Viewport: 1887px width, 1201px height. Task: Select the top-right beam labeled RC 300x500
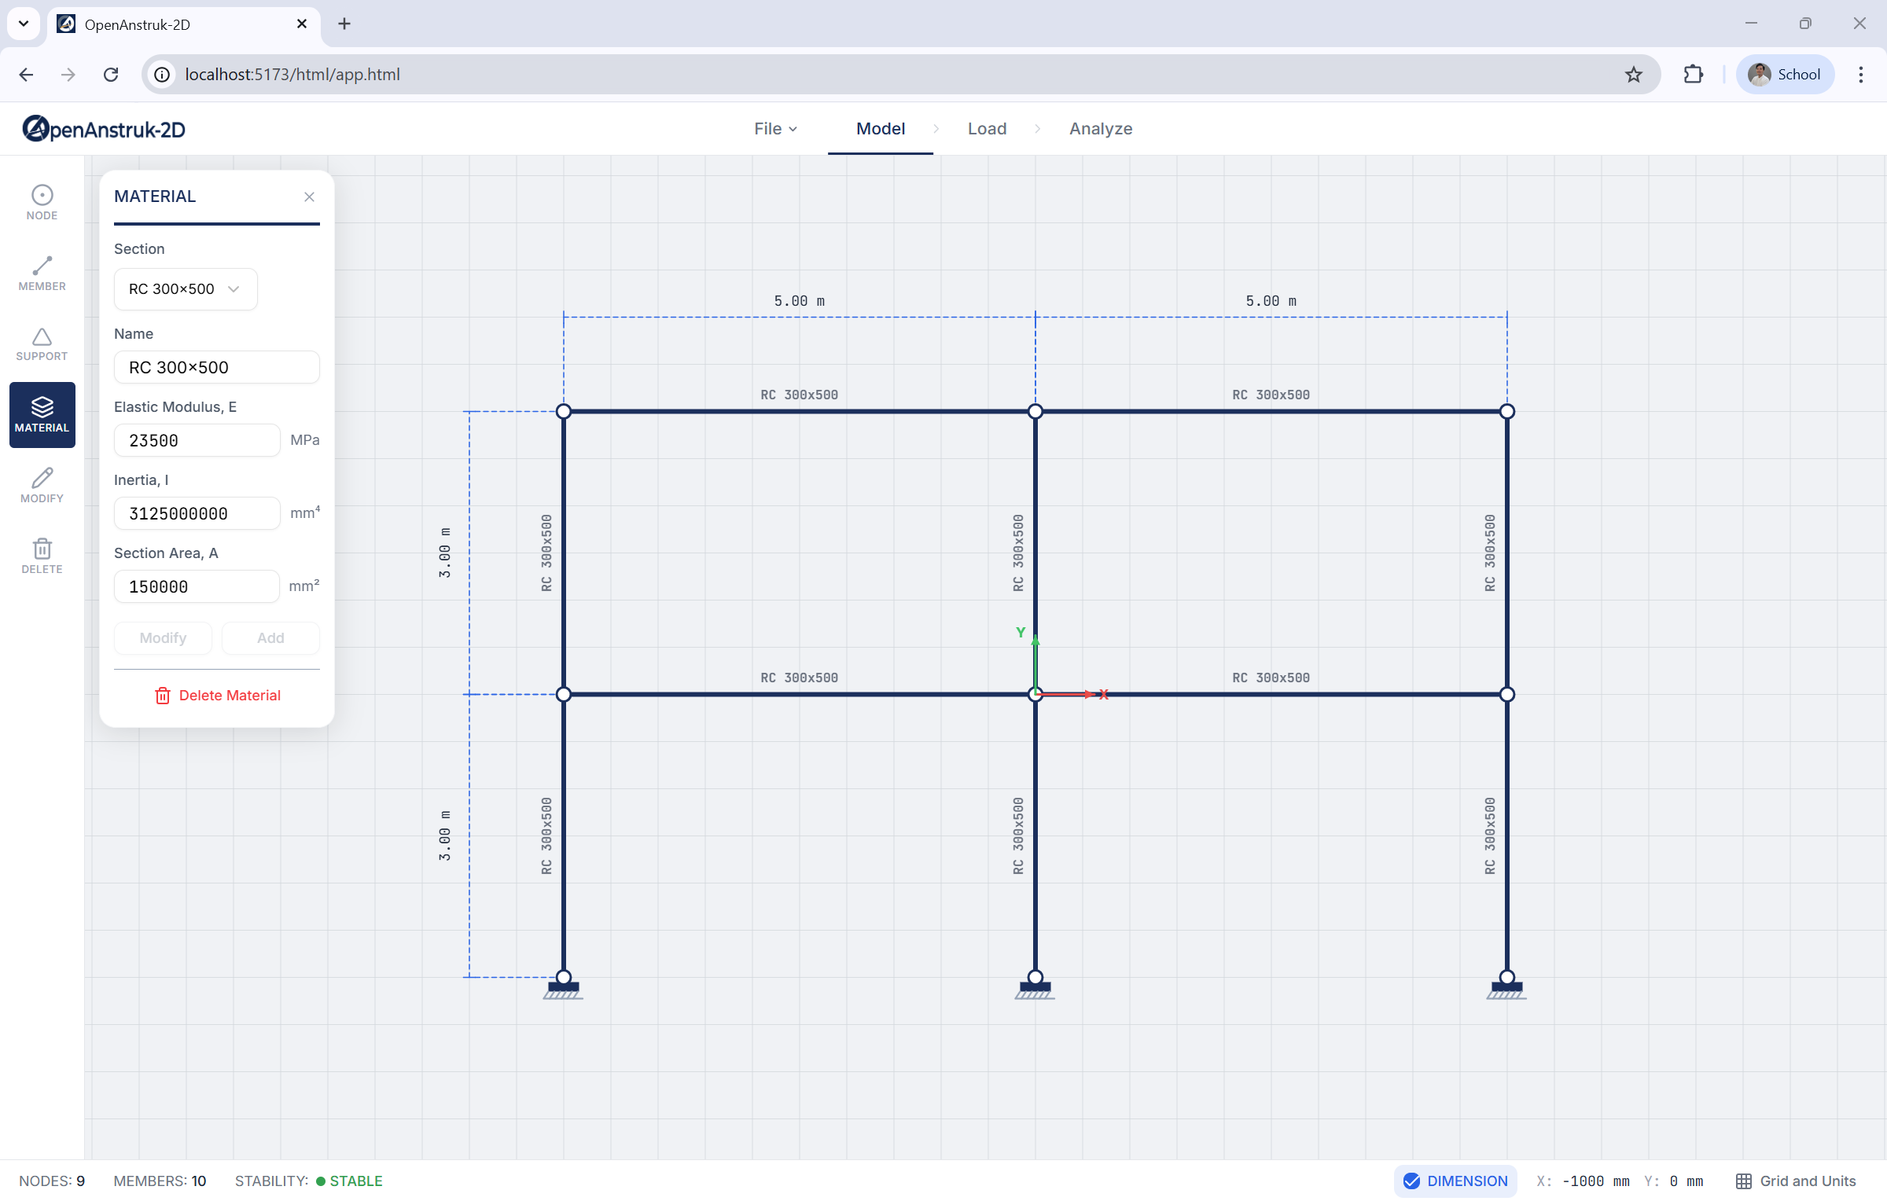tap(1271, 411)
